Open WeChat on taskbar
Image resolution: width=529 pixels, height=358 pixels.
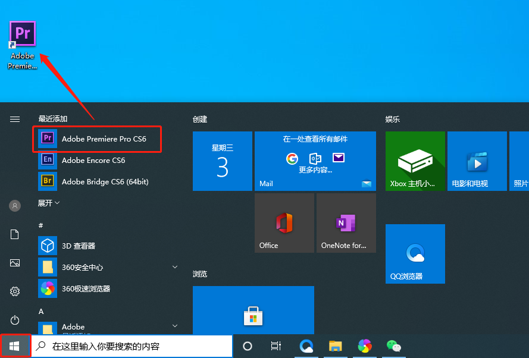click(x=394, y=346)
